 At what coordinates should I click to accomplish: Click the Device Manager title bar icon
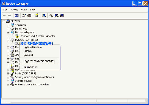point(4,4)
